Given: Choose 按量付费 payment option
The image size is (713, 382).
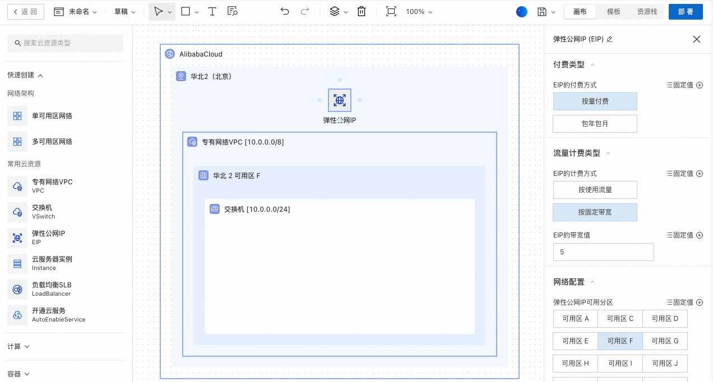Looking at the screenshot, I should click(x=595, y=101).
